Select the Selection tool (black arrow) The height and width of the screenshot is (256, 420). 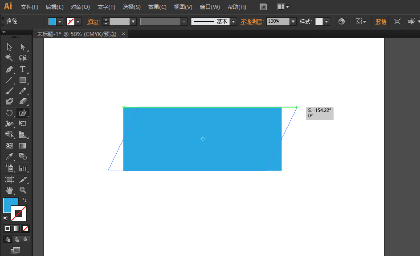point(9,47)
